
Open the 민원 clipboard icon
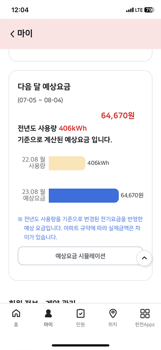80,313
